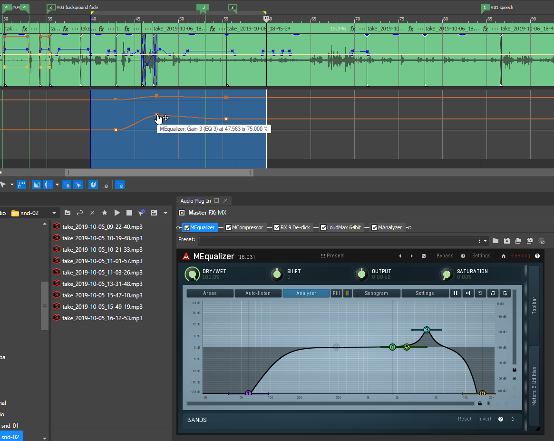Click Invert in BANDS section
This screenshot has width=554, height=441.
pyautogui.click(x=485, y=419)
